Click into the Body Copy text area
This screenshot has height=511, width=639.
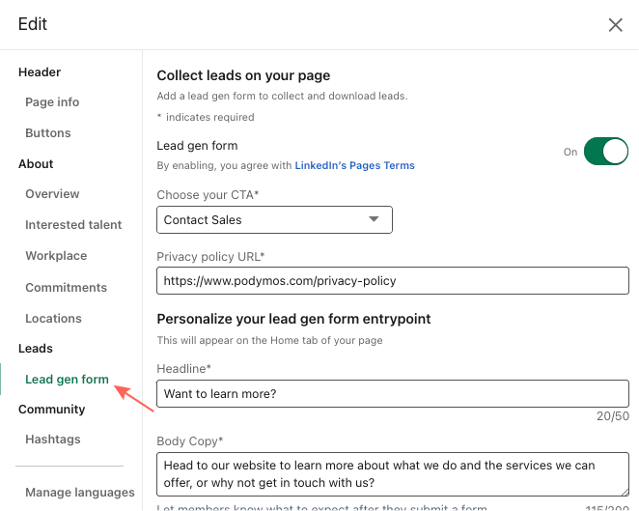coord(392,473)
